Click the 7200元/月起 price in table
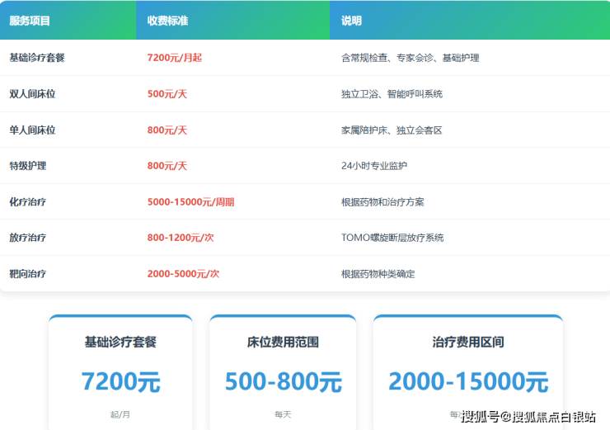 click(x=174, y=58)
